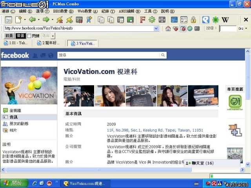The height and width of the screenshot is (188, 251).
Task: Click the 背景 background color button
Action: click(x=20, y=36)
